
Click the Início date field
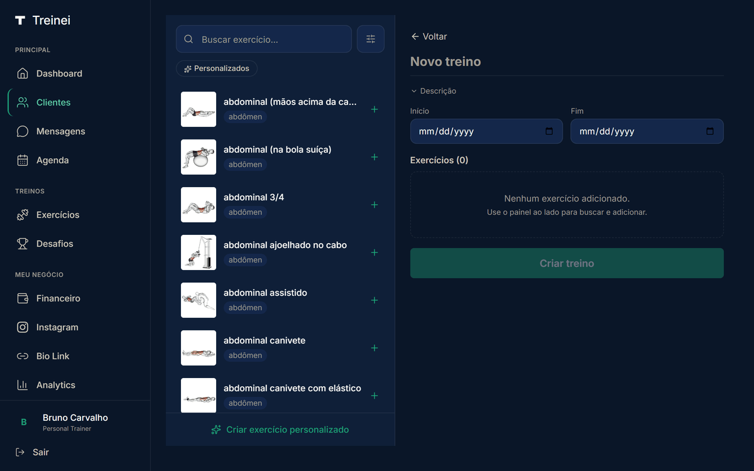486,131
